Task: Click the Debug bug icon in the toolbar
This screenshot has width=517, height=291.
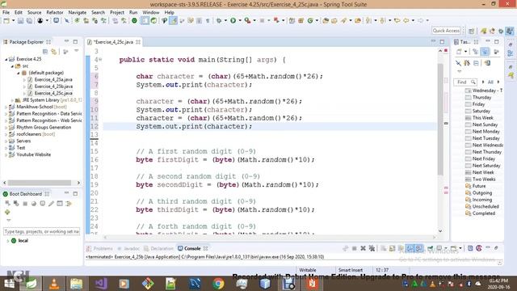Action: (219, 20)
